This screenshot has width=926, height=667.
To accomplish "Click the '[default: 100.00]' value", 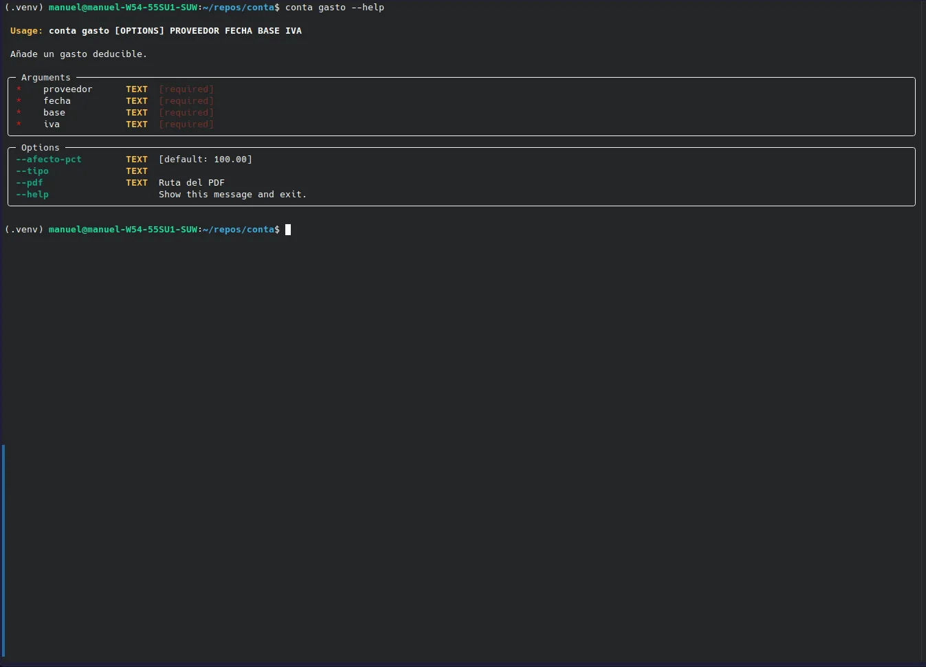I will pos(205,159).
